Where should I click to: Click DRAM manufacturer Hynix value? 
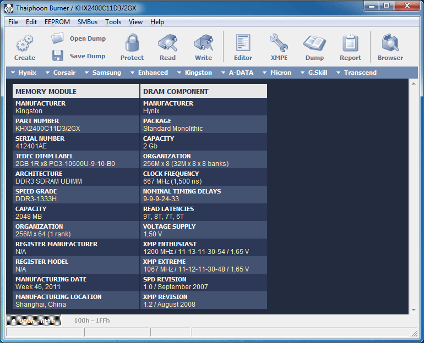click(151, 111)
